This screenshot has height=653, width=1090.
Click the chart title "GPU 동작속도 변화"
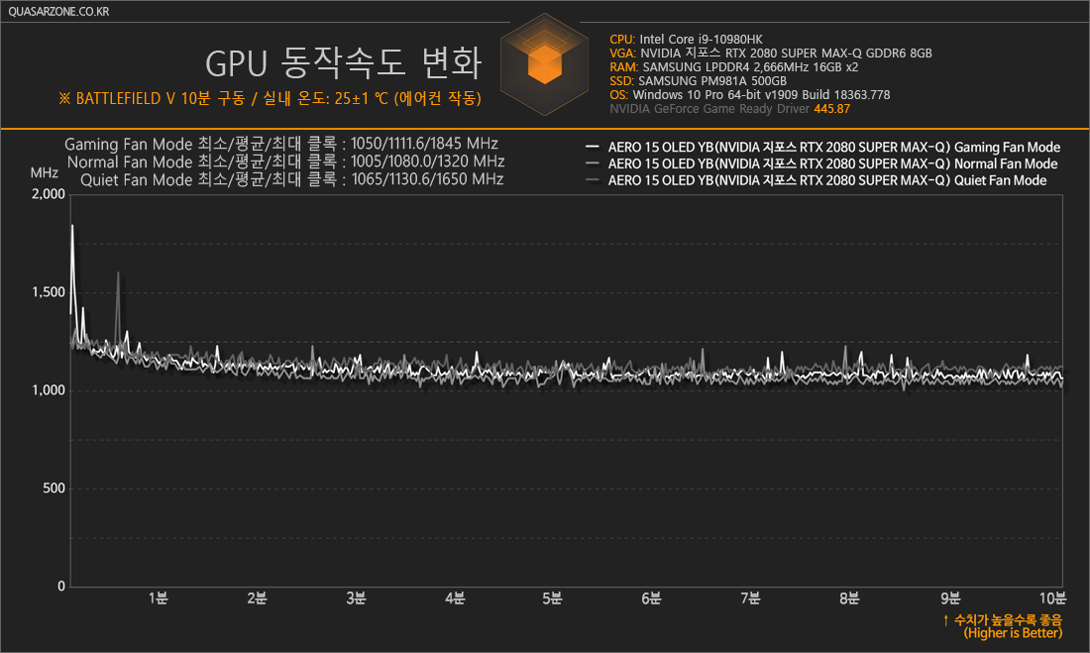pyautogui.click(x=344, y=63)
